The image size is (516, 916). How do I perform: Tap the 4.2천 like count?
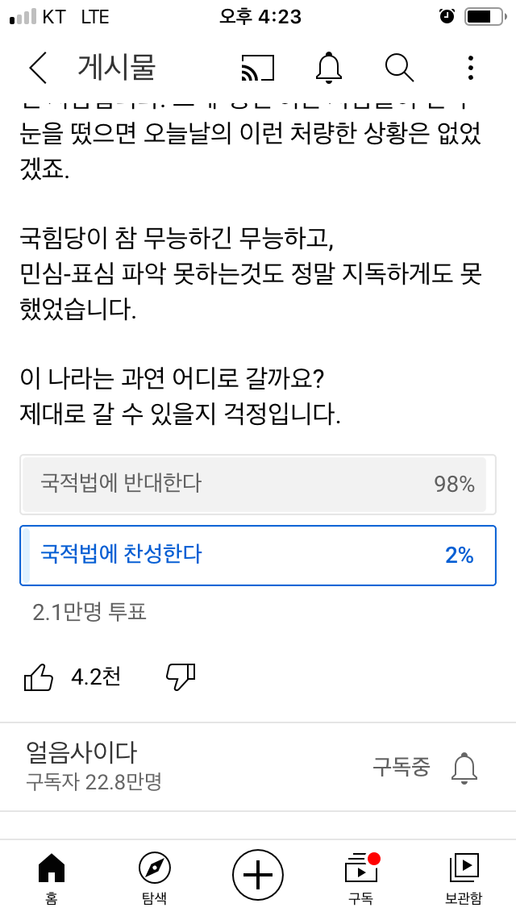click(96, 677)
